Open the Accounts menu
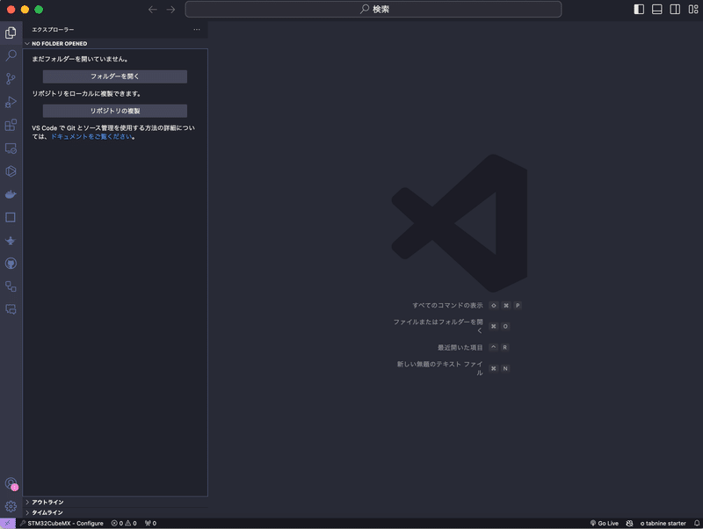The height and width of the screenshot is (529, 703). (11, 483)
